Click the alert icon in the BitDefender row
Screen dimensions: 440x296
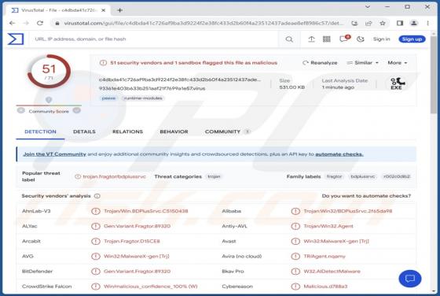click(96, 272)
